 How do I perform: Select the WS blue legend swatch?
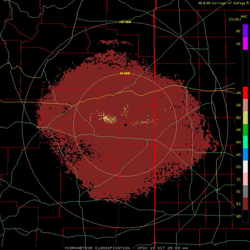click(245, 154)
